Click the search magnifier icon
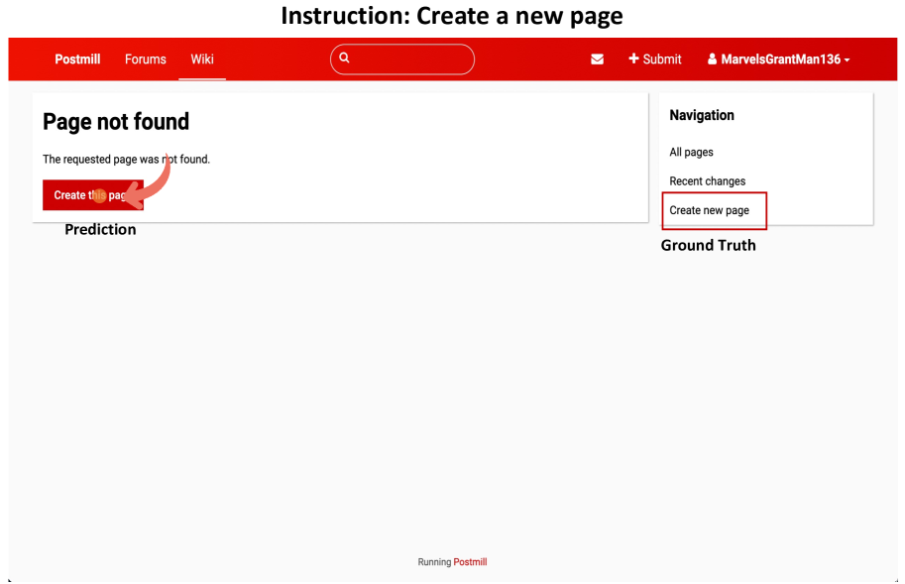The image size is (905, 584). tap(344, 58)
